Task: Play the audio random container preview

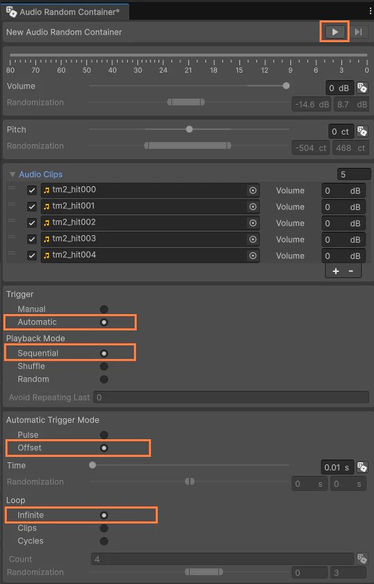Action: (335, 32)
